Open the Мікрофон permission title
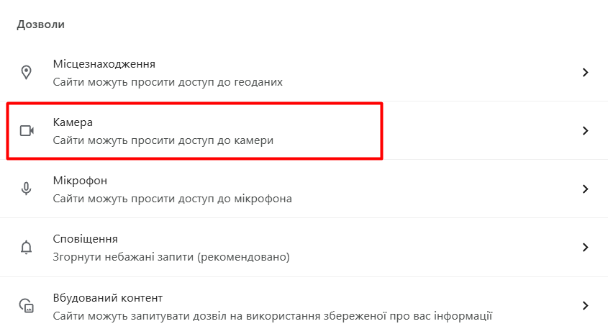 coord(80,180)
